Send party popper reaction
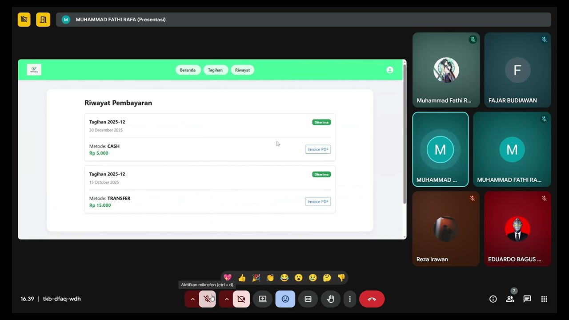This screenshot has width=569, height=320. coord(256,278)
